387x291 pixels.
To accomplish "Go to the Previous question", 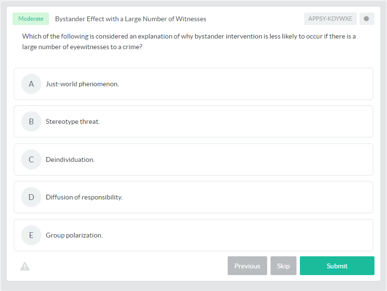I will tap(247, 266).
